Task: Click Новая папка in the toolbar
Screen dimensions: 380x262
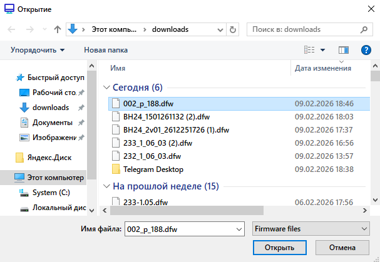Action: (x=106, y=50)
